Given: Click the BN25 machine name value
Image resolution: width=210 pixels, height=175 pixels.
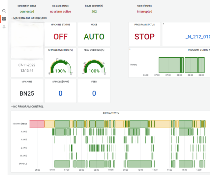Looking at the screenshot, I should tap(27, 94).
